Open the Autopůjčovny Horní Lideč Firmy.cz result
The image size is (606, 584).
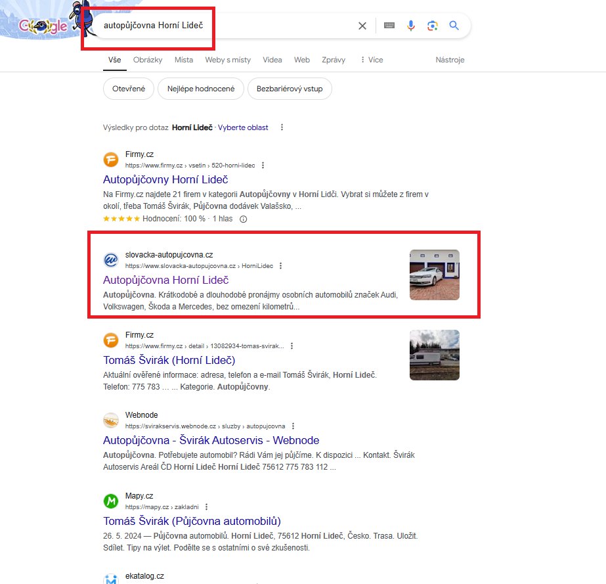pyautogui.click(x=165, y=179)
